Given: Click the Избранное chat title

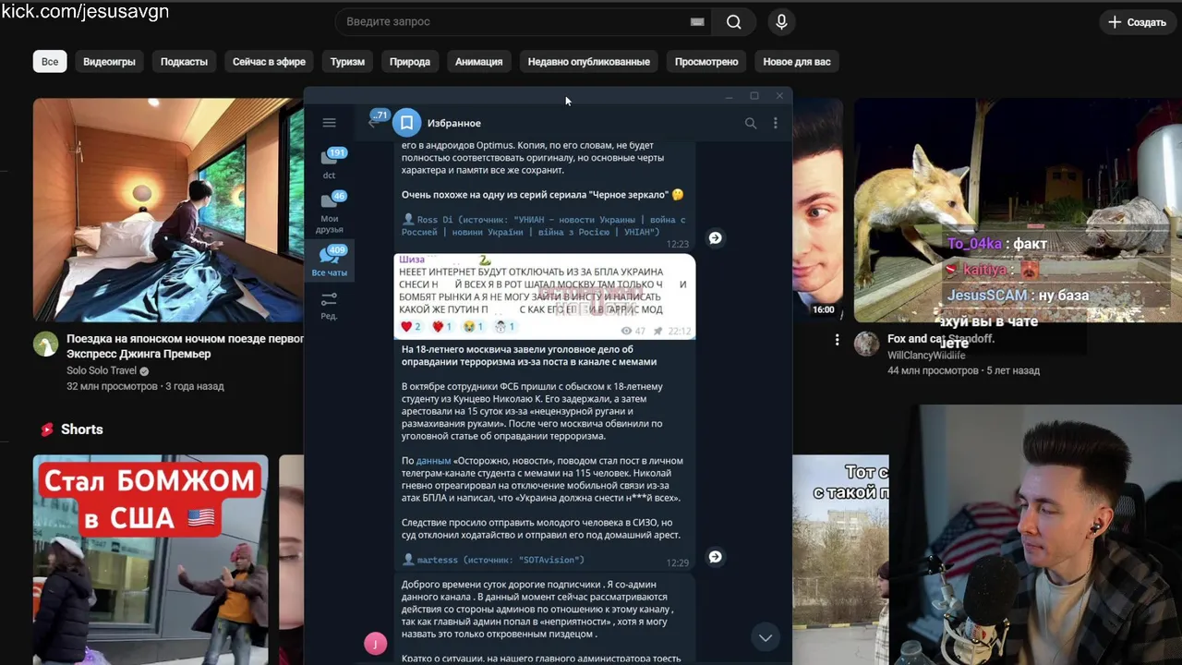Looking at the screenshot, I should [453, 123].
